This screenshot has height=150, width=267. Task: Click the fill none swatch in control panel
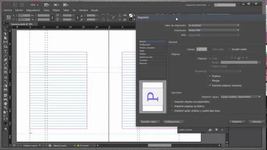pyautogui.click(x=131, y=16)
